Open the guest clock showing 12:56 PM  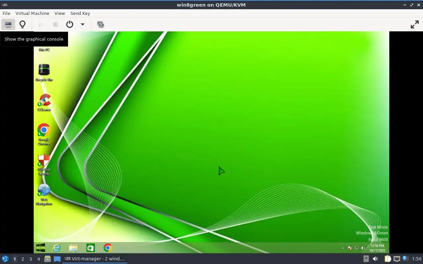[x=377, y=248]
